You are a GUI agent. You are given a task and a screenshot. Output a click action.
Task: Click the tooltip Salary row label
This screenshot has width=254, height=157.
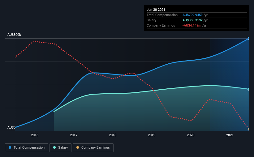point(152,20)
